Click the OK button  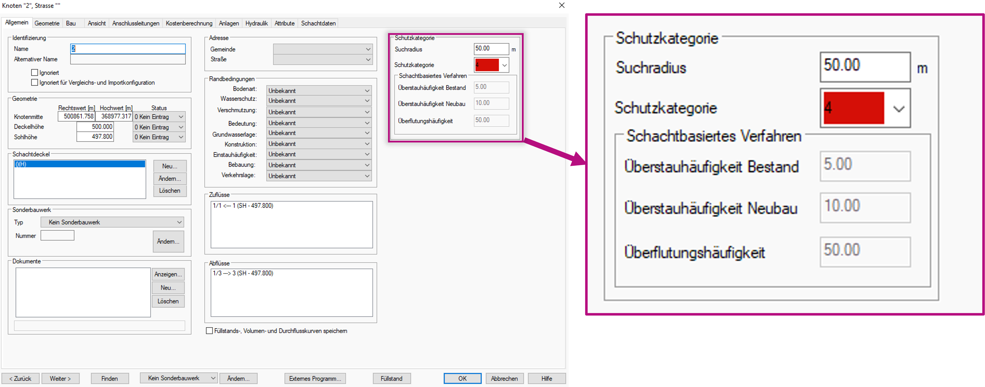tap(462, 378)
